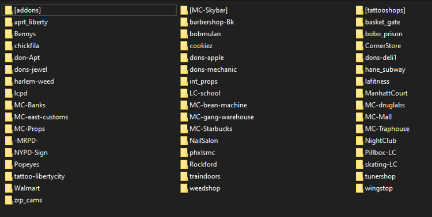The image size is (432, 217).
Task: Click the LC-school folder icon
Action: [x=184, y=94]
